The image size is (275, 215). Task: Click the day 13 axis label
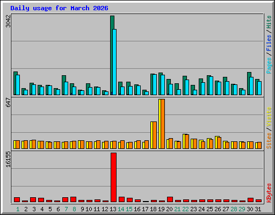[113, 209]
